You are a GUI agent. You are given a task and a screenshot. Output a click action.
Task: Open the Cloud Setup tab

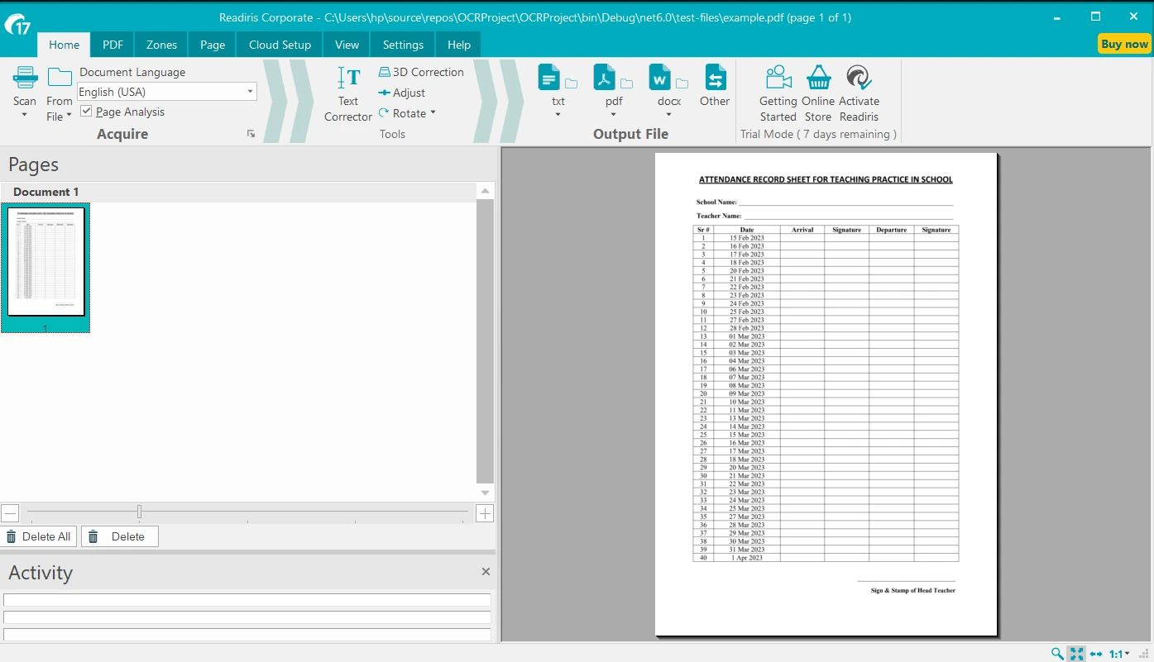[x=280, y=45]
